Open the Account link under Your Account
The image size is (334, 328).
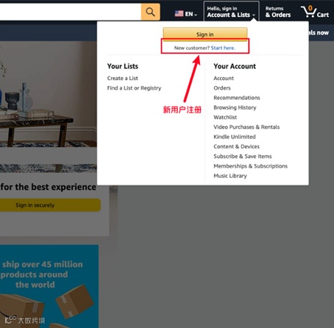coord(224,78)
